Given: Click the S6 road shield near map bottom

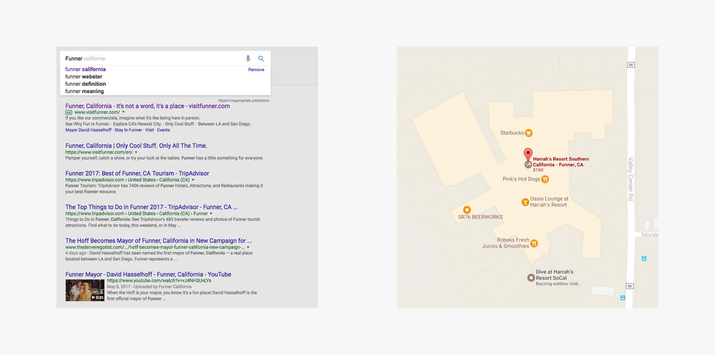Looking at the screenshot, I should pyautogui.click(x=630, y=286).
